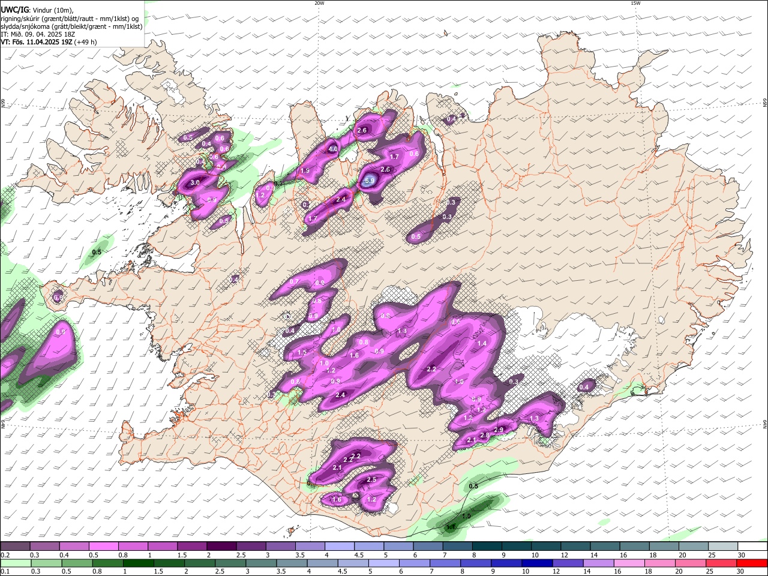Click the 0.1 label on the rain scale
The width and height of the screenshot is (768, 576).
point(5,571)
